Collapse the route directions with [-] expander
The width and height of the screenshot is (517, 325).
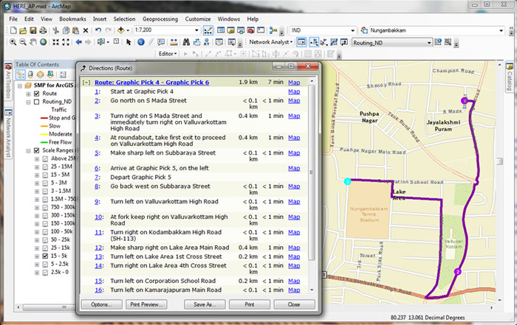coord(86,83)
